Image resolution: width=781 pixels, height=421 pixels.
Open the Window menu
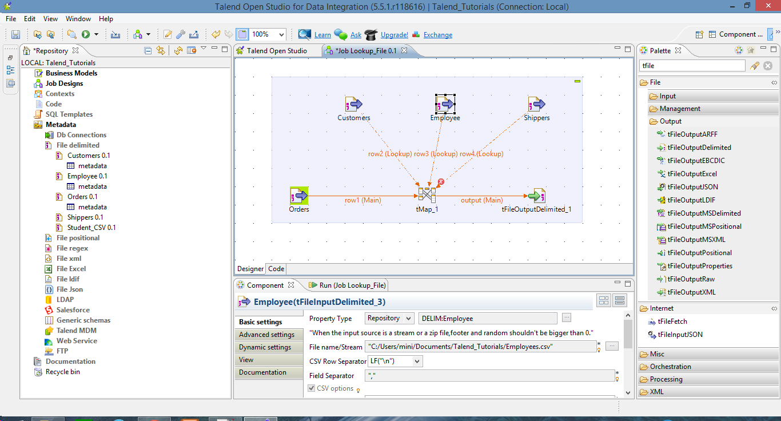pos(78,19)
